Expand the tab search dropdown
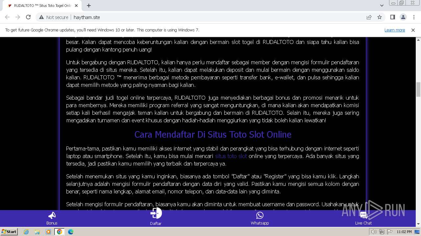421x236 pixels. click(382, 6)
